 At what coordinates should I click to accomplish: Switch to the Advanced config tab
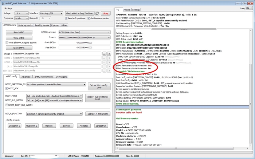click(x=26, y=77)
